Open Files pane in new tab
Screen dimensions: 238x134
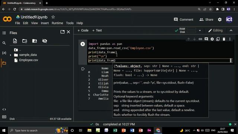click(62, 32)
